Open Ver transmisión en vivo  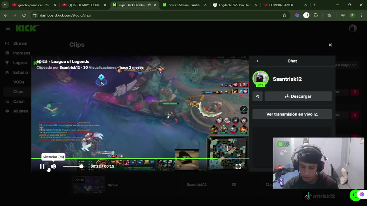tap(292, 114)
